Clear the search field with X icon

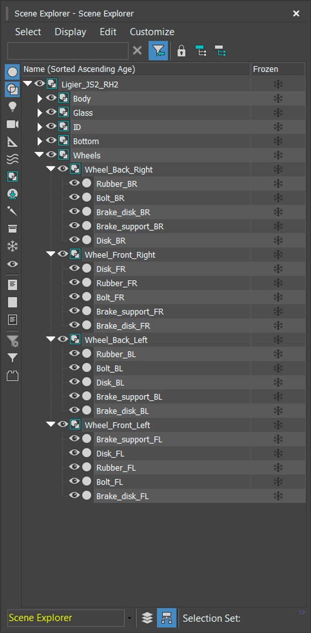tap(138, 51)
